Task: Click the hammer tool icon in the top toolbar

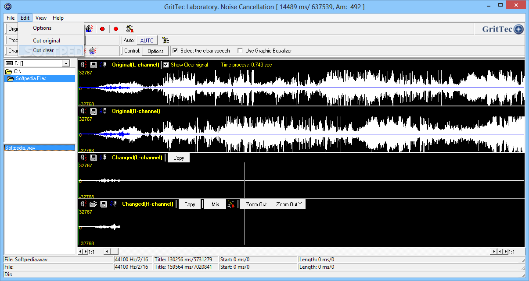Action: [130, 29]
